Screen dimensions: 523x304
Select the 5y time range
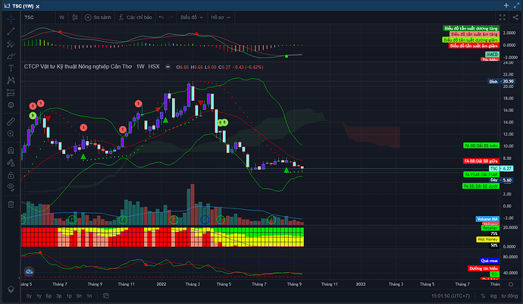(29, 295)
